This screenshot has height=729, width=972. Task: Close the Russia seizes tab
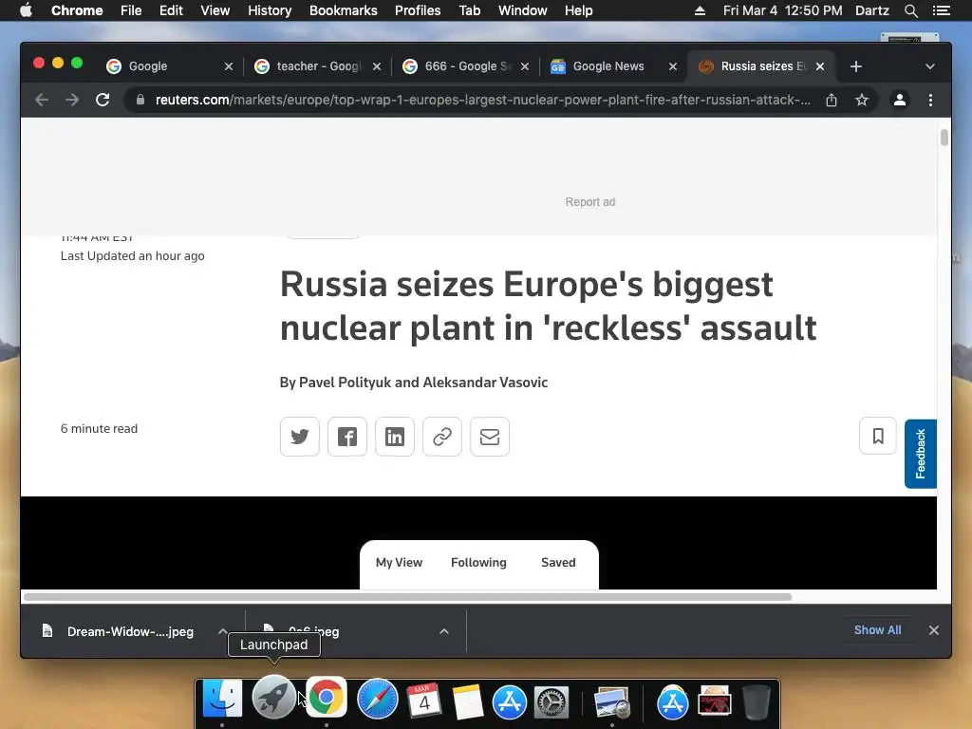pos(820,66)
